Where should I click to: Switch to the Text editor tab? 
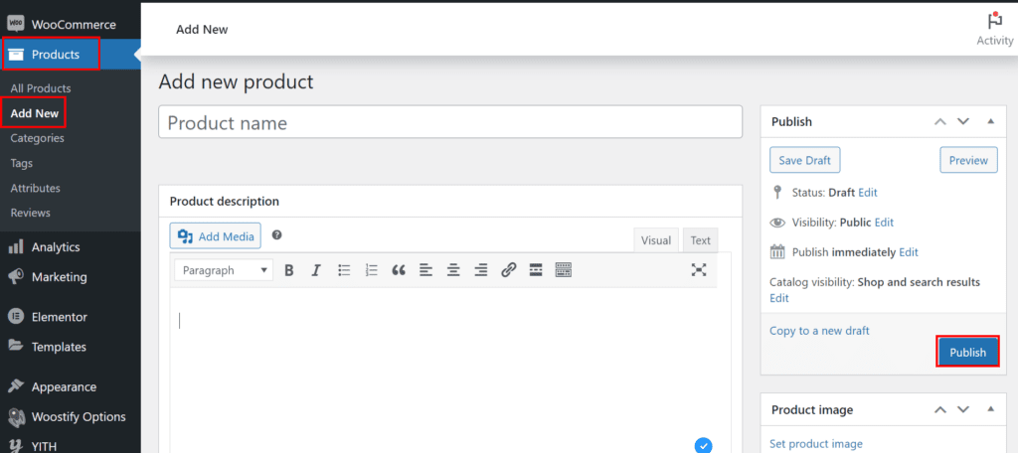coord(701,240)
